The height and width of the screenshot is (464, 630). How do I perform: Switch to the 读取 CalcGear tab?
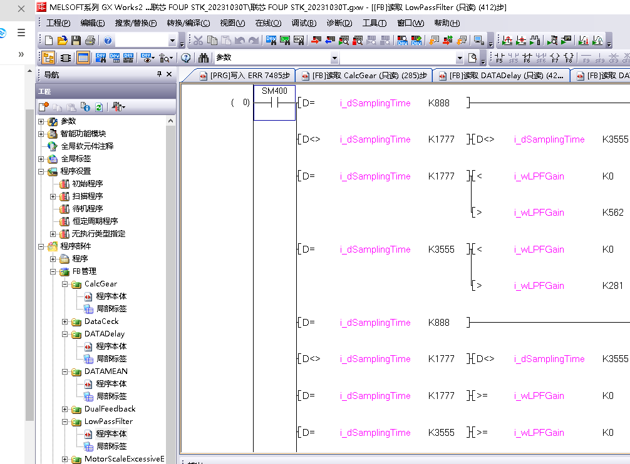tap(364, 76)
